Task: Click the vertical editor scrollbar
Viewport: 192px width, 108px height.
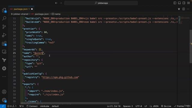Action: (x=191, y=46)
